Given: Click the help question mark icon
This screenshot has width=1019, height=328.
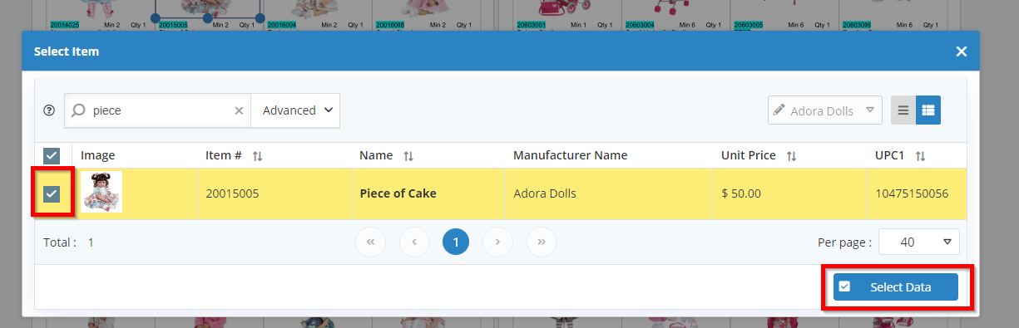Looking at the screenshot, I should click(x=49, y=110).
